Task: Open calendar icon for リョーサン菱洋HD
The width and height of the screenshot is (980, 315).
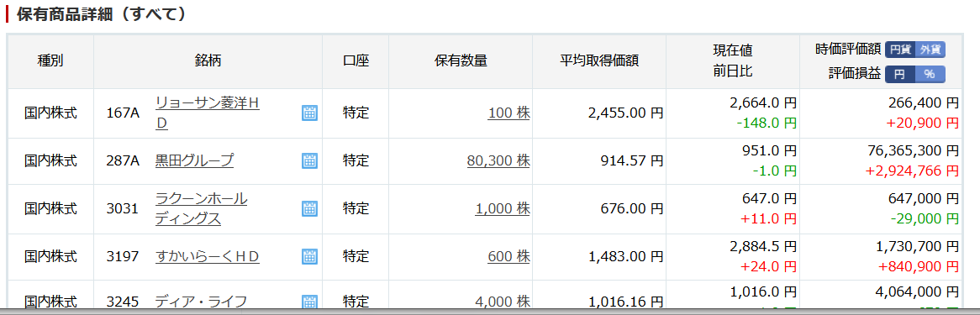Action: [x=309, y=113]
